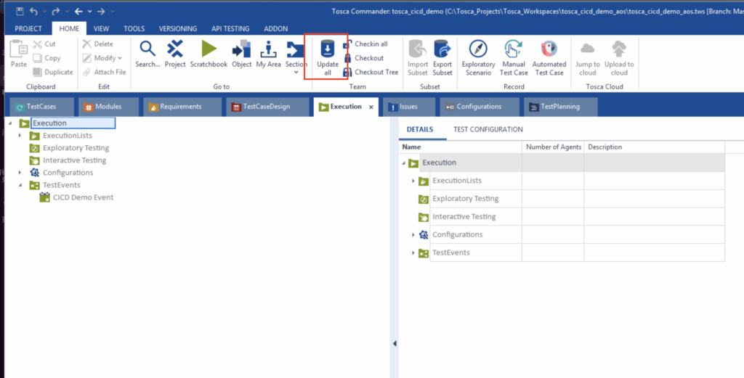Image resolution: width=744 pixels, height=378 pixels.
Task: Expand ExecutionLists in left tree
Action: point(20,136)
